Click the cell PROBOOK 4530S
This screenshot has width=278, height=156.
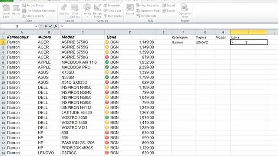pyautogui.click(x=83, y=148)
